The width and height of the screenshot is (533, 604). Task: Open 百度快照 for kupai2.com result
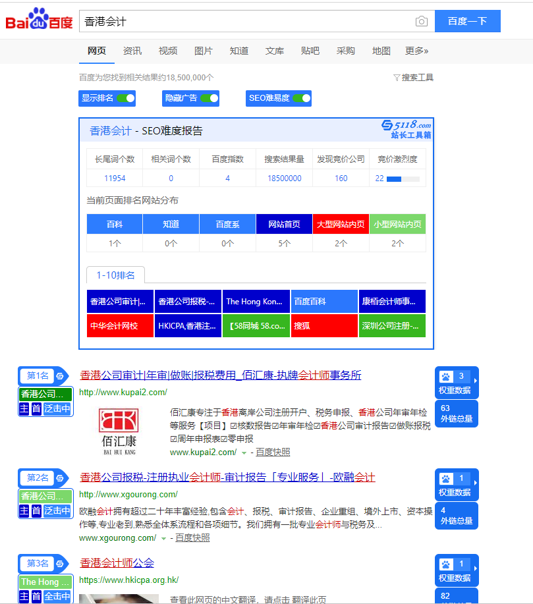(x=273, y=453)
